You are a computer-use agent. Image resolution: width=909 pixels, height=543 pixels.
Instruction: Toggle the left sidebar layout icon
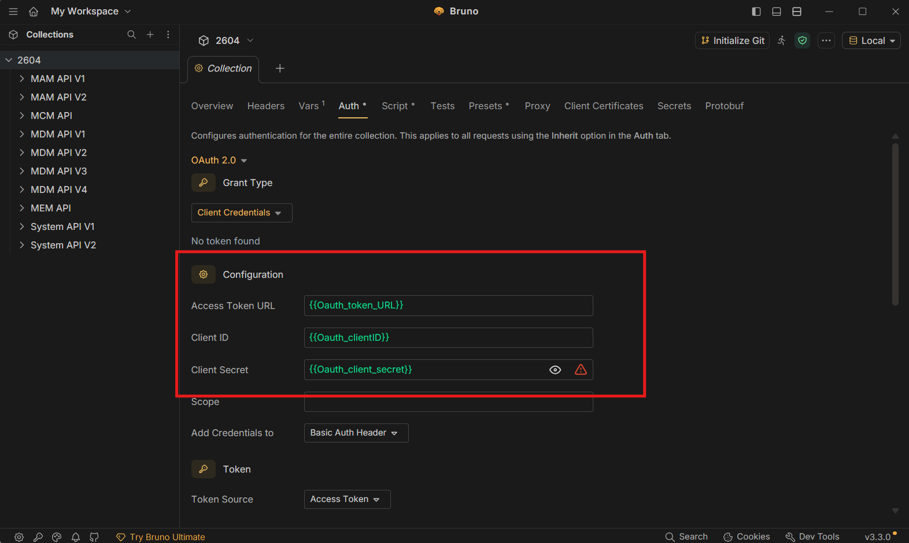click(756, 12)
